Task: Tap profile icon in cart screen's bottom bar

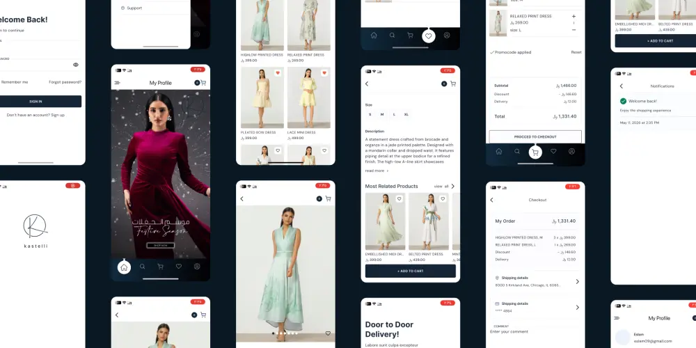Action: pyautogui.click(x=571, y=151)
